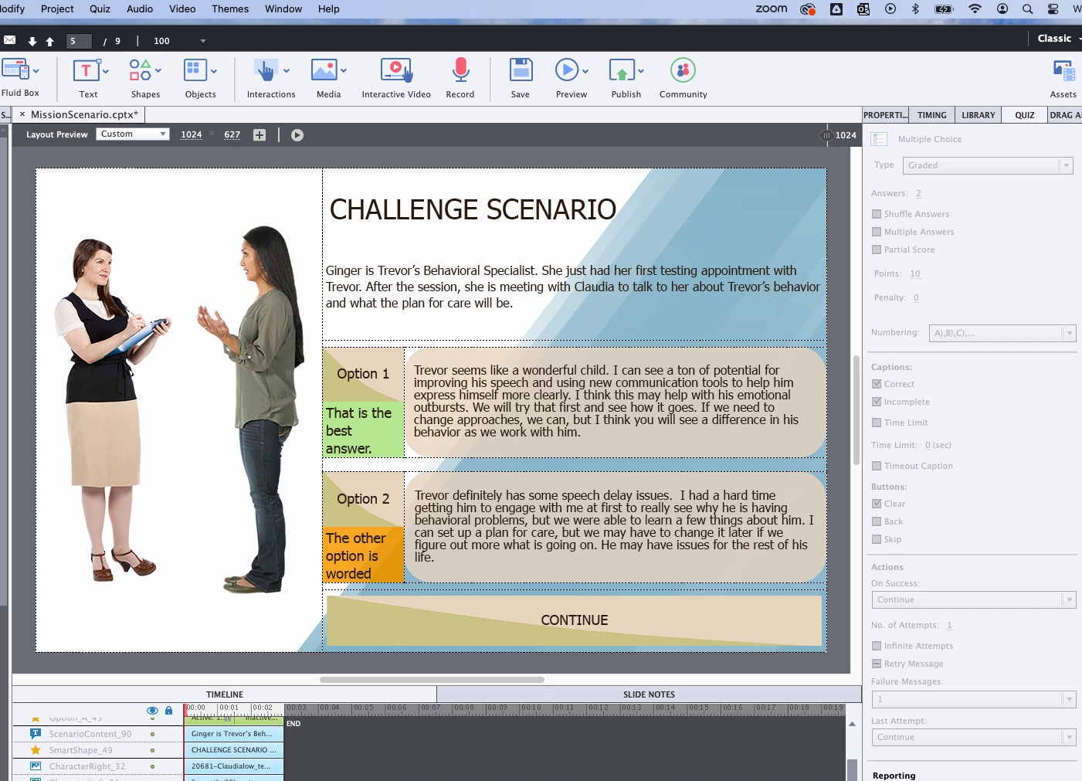This screenshot has height=781, width=1082.
Task: Click the CONTINUE button on slide
Action: (575, 620)
